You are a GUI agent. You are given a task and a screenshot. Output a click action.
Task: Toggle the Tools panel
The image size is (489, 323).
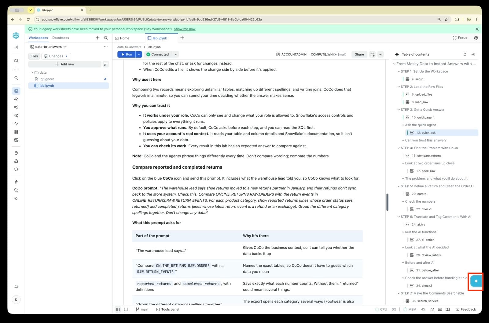[x=168, y=310]
